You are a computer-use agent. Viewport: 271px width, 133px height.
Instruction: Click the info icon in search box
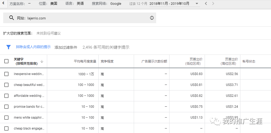tap(152, 18)
